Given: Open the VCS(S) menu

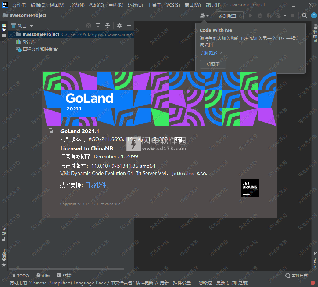Looking at the screenshot, I should click(173, 5).
